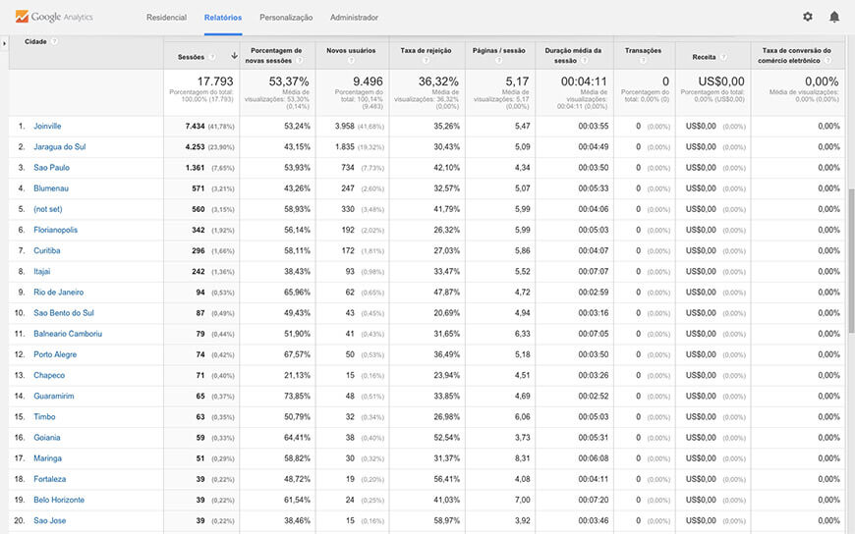Expand the left sidebar panel arrow
The height and width of the screenshot is (534, 855).
[4, 43]
